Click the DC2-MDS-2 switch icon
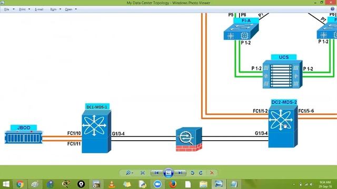This screenshot has height=189, width=337. [x=283, y=127]
